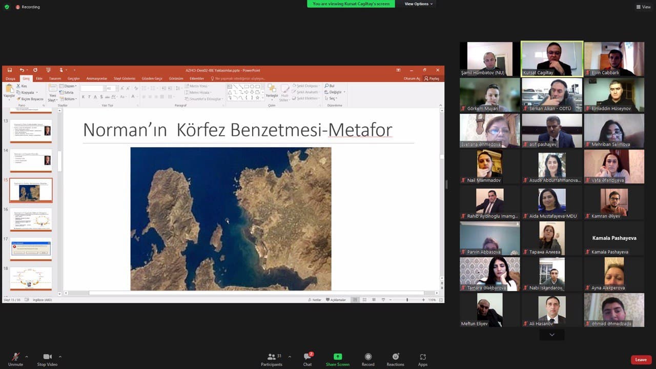
Task: Adjust PowerPoint zoom slider
Action: click(407, 300)
